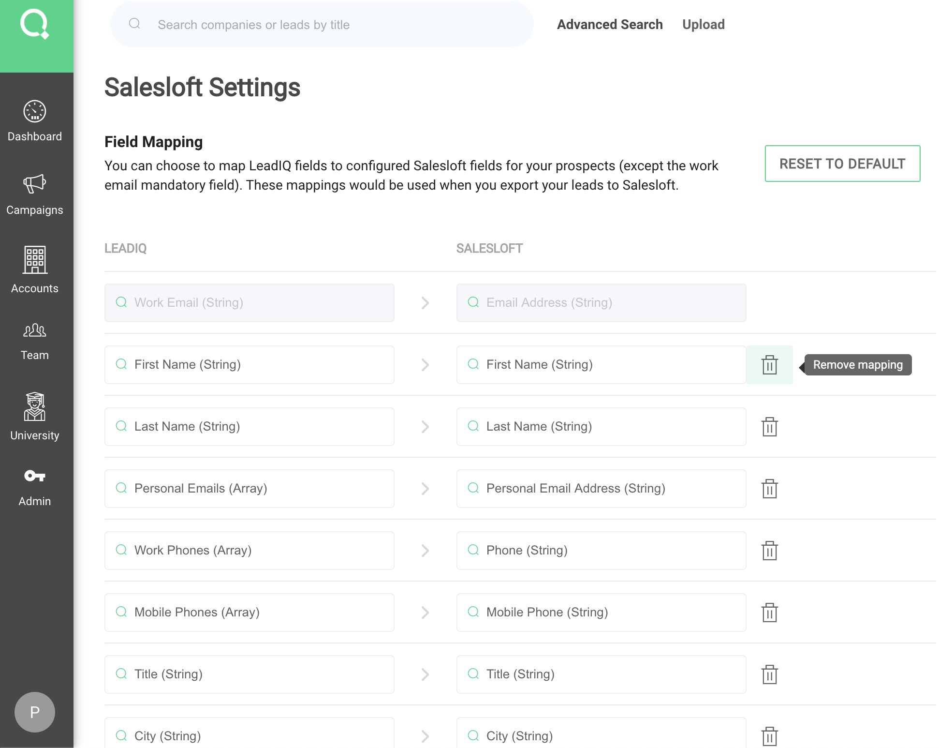Delete the Title field mapping
This screenshot has width=939, height=748.
coord(769,674)
